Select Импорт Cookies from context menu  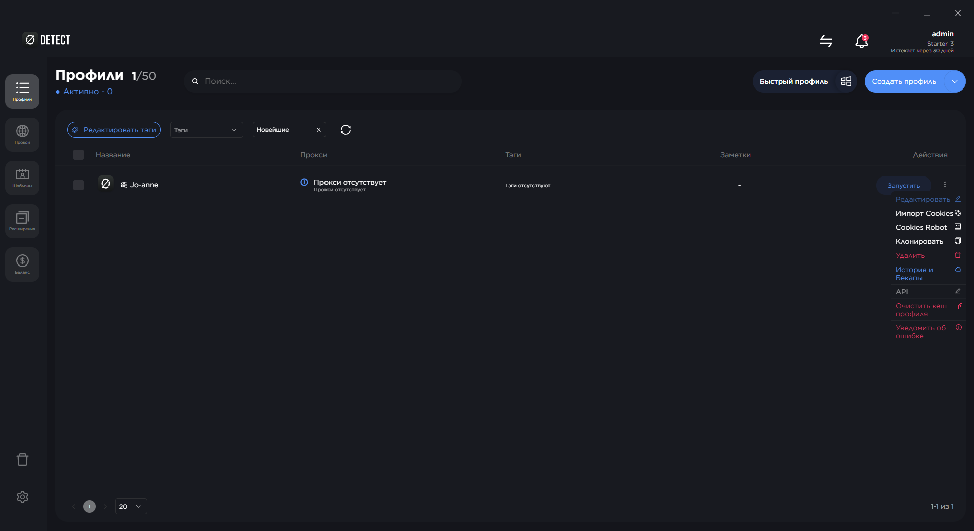[x=924, y=213]
